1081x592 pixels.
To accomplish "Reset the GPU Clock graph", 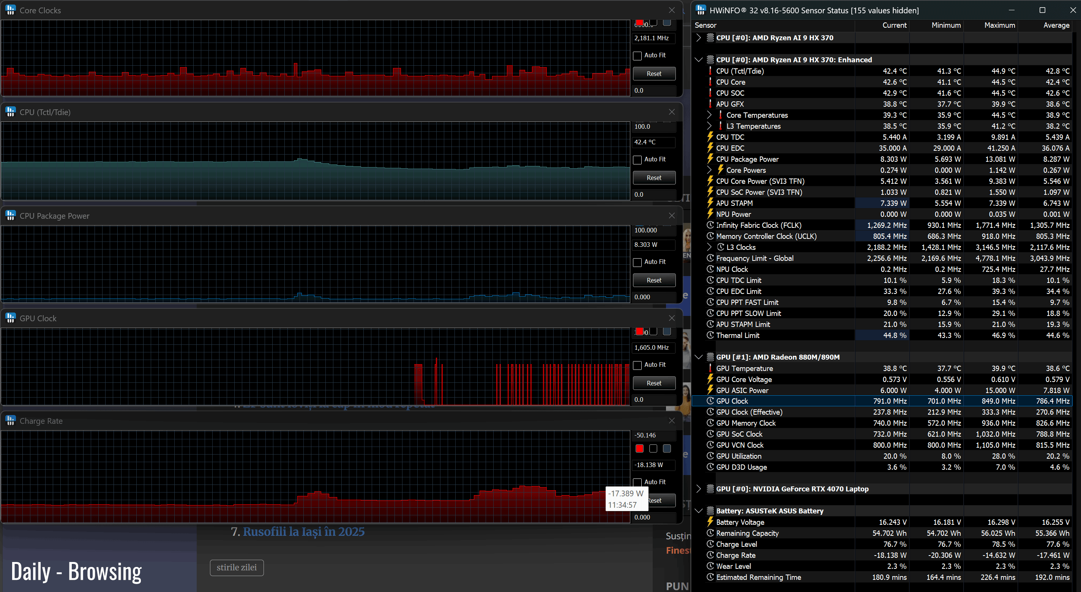I will pos(654,383).
